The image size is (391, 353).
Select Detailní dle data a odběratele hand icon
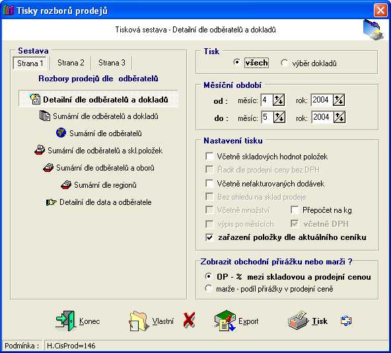coord(51,202)
